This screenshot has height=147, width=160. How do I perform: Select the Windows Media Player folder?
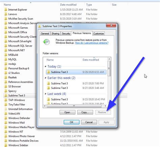21,127
